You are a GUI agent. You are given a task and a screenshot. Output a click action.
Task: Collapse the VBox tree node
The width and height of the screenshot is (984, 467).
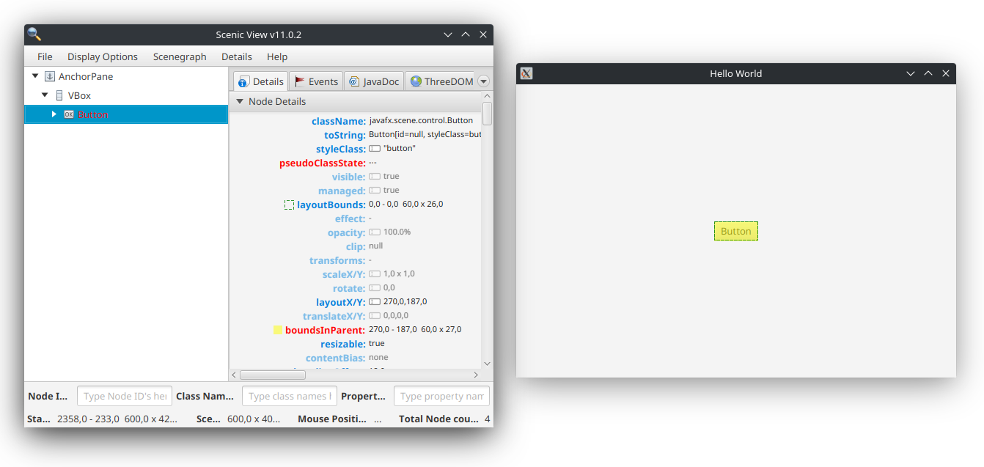(45, 95)
